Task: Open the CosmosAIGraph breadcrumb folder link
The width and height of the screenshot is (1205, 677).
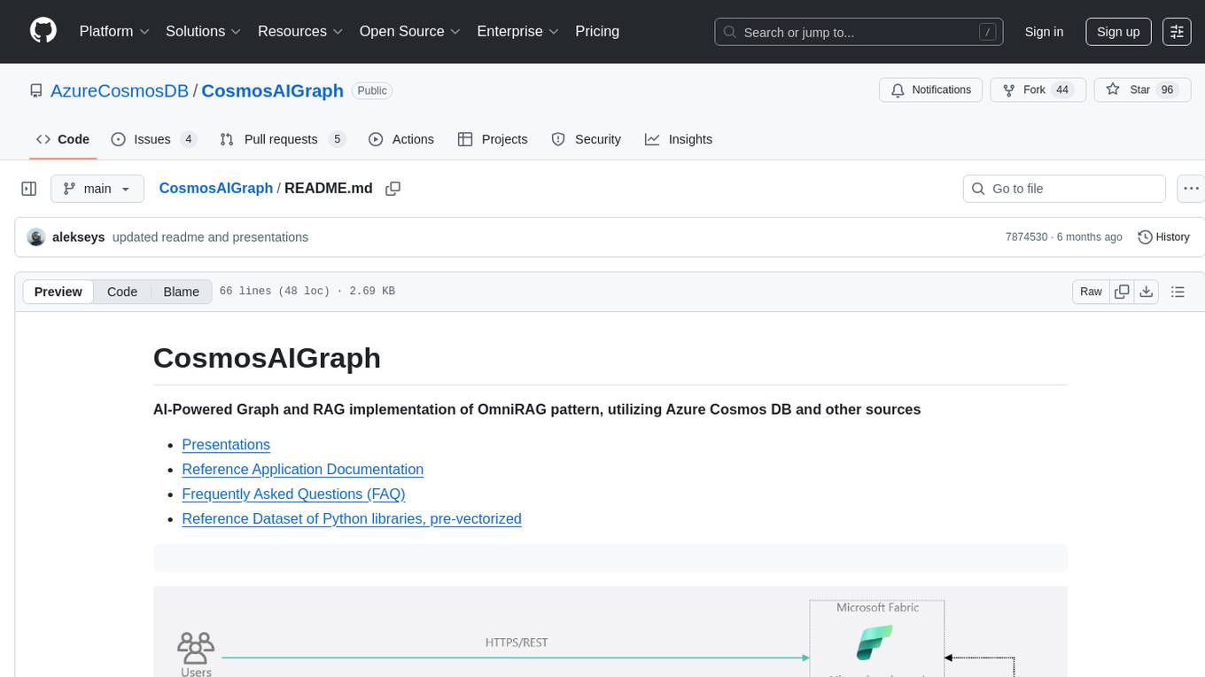Action: [x=216, y=189]
